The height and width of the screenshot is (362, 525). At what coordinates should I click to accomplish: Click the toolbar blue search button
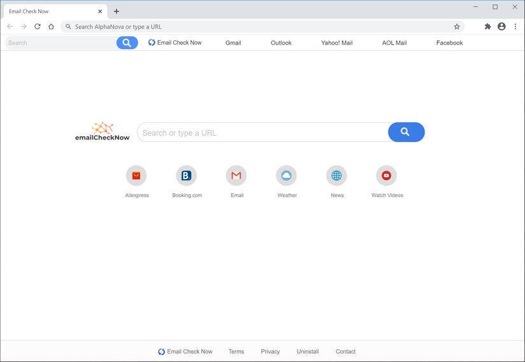coord(127,43)
